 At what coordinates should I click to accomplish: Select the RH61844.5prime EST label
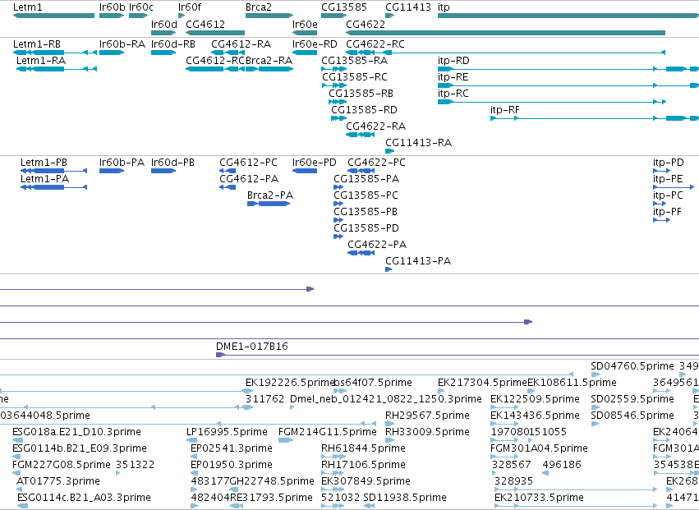[x=363, y=448]
